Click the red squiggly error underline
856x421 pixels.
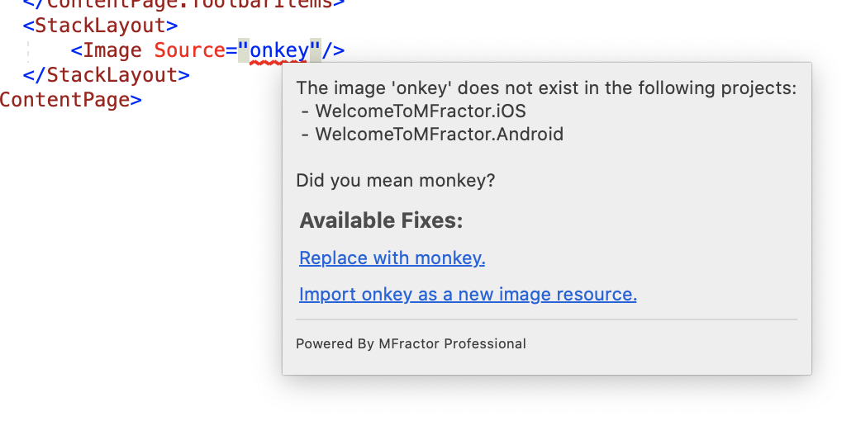[278, 64]
